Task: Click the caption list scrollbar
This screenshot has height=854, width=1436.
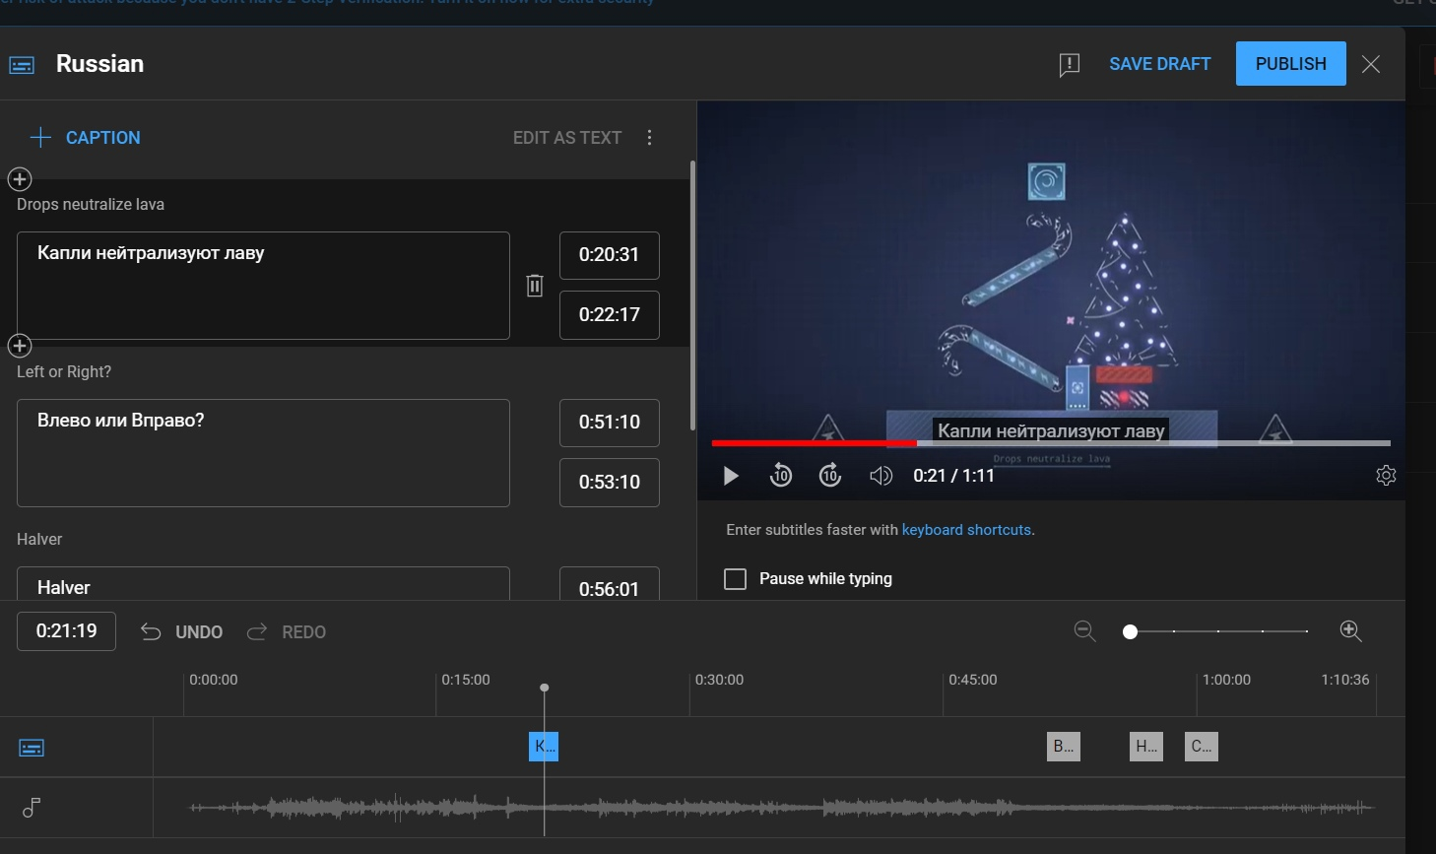Action: point(692,296)
